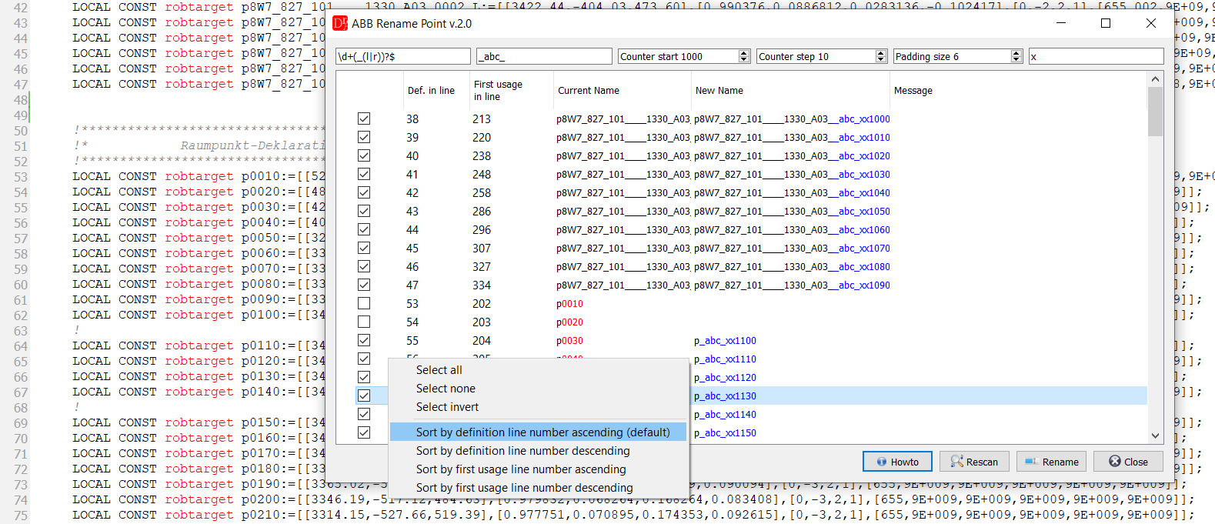Click the Rescan button
Image resolution: width=1215 pixels, height=524 pixels.
(974, 462)
